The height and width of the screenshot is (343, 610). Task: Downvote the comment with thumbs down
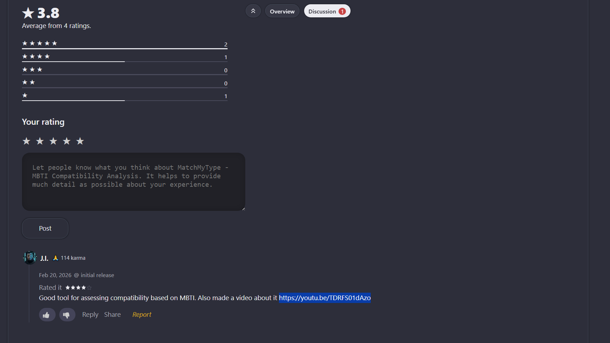tap(67, 315)
